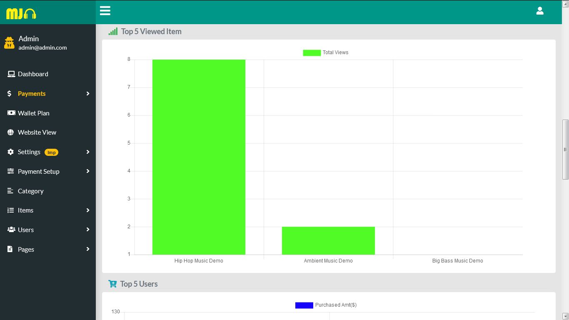This screenshot has width=569, height=320.
Task: Switch to the Category section
Action: pyautogui.click(x=30, y=191)
